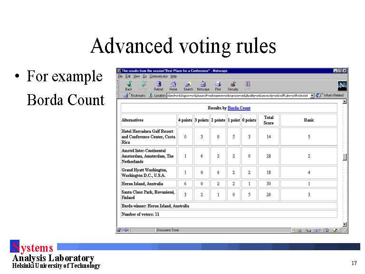Click the Netscape N logo
Image resolution: width=365 pixels, height=274 pixels.
coord(342,86)
